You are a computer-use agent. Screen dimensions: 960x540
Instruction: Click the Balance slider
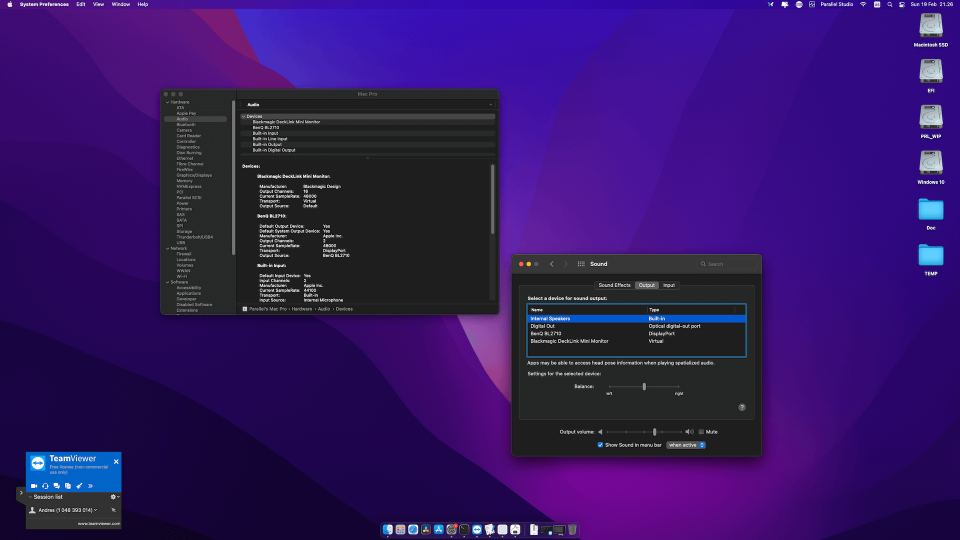pyautogui.click(x=644, y=386)
